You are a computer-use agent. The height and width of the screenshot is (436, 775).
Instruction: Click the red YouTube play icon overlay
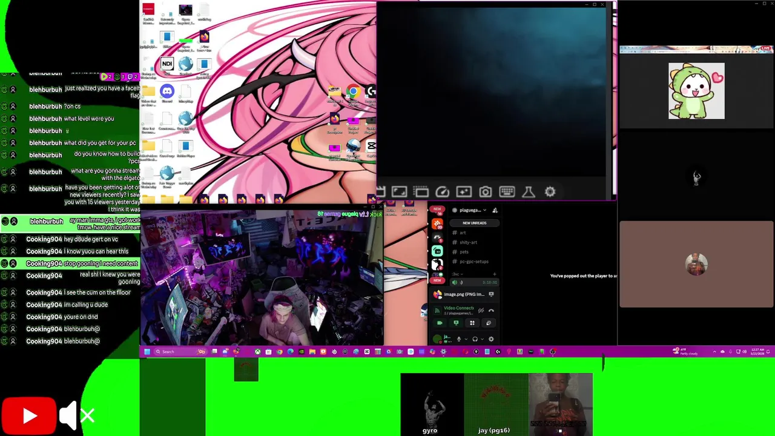pos(28,416)
